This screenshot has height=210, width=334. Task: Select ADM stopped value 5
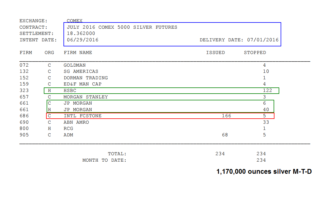pyautogui.click(x=264, y=135)
